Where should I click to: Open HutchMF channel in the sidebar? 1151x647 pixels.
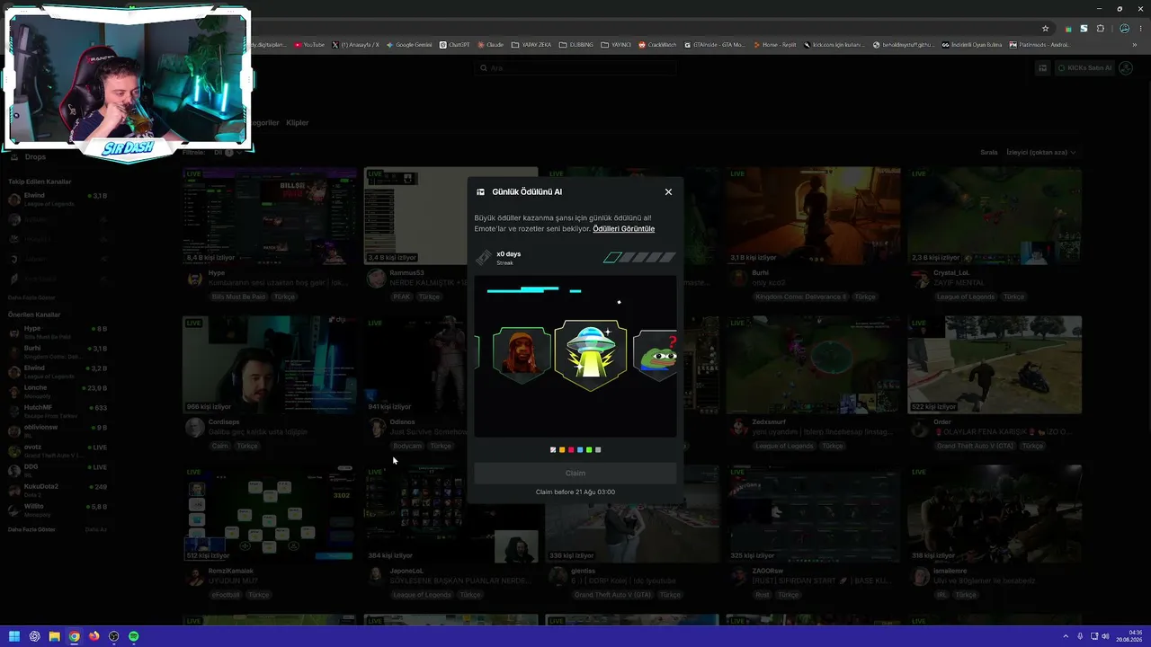coord(56,411)
